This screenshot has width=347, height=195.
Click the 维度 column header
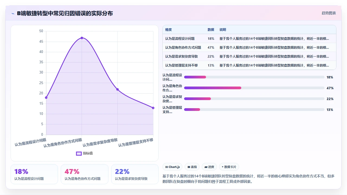168,30
